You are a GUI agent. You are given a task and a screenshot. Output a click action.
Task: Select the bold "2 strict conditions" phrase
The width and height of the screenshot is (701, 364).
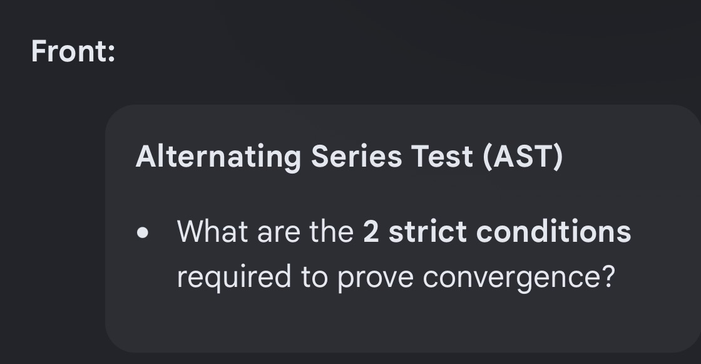(497, 231)
